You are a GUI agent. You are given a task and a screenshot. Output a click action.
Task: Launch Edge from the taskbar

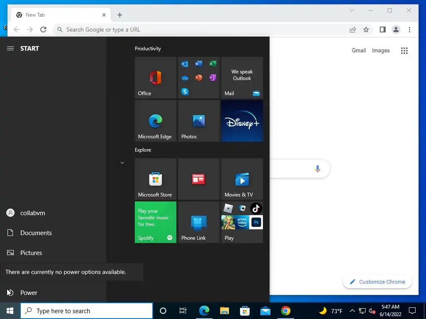coord(204,311)
